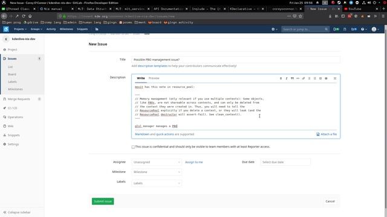The width and height of the screenshot is (387, 217).
Task: Mark the issue as confidential
Action: coord(133,147)
